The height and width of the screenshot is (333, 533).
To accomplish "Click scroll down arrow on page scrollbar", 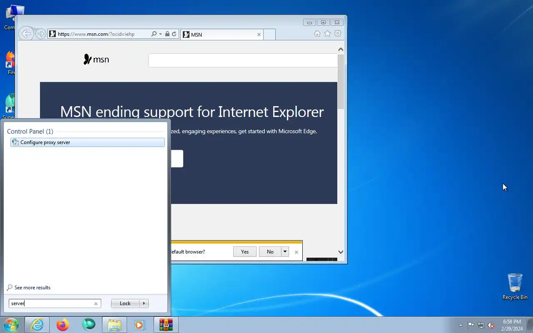I will pos(341,252).
